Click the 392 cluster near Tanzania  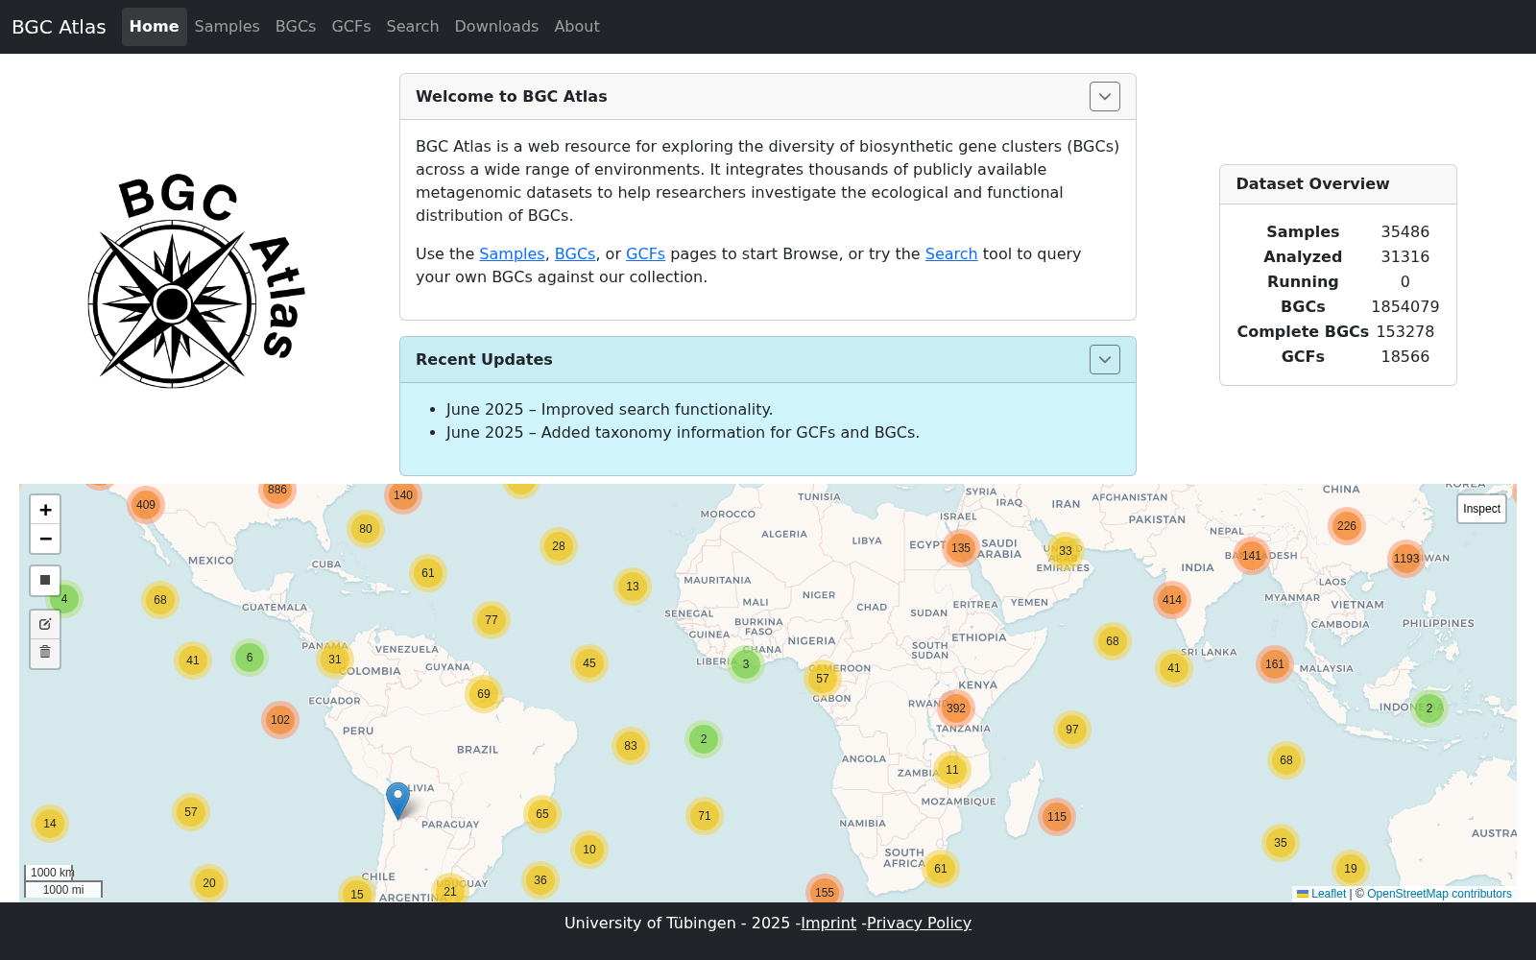click(x=956, y=708)
